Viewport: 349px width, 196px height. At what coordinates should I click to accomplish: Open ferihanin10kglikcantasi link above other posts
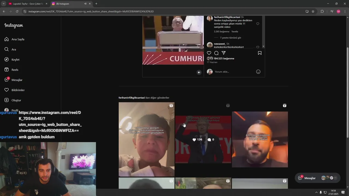(x=132, y=98)
